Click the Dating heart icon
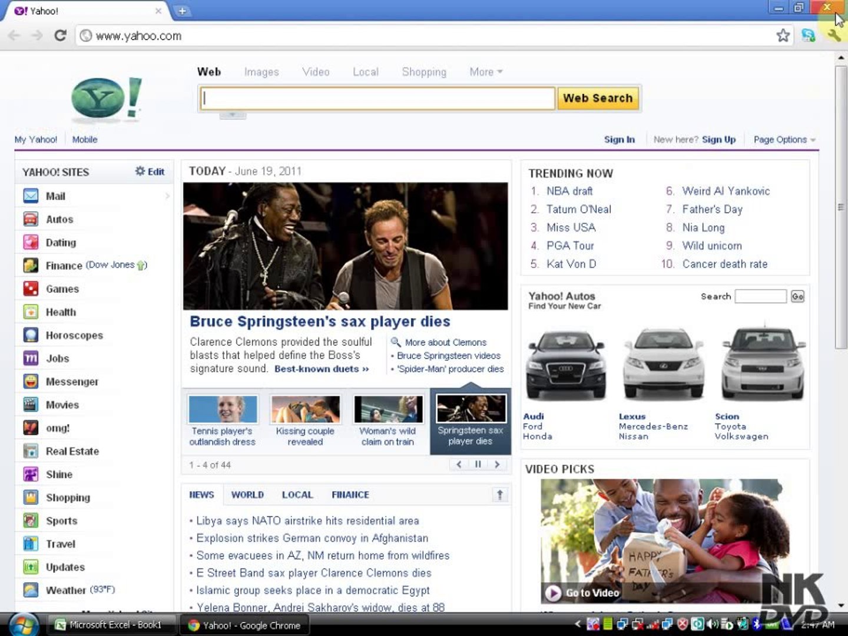 coord(31,242)
